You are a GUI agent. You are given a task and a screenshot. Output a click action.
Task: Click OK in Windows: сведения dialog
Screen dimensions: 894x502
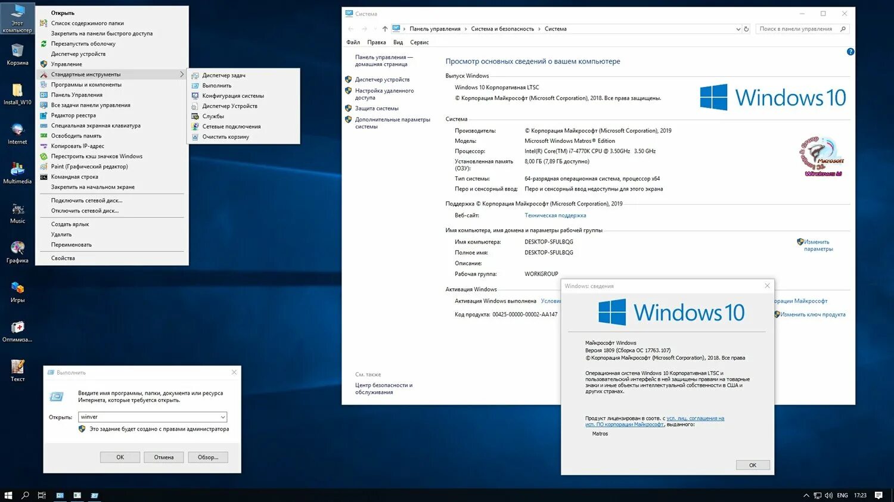click(x=753, y=465)
